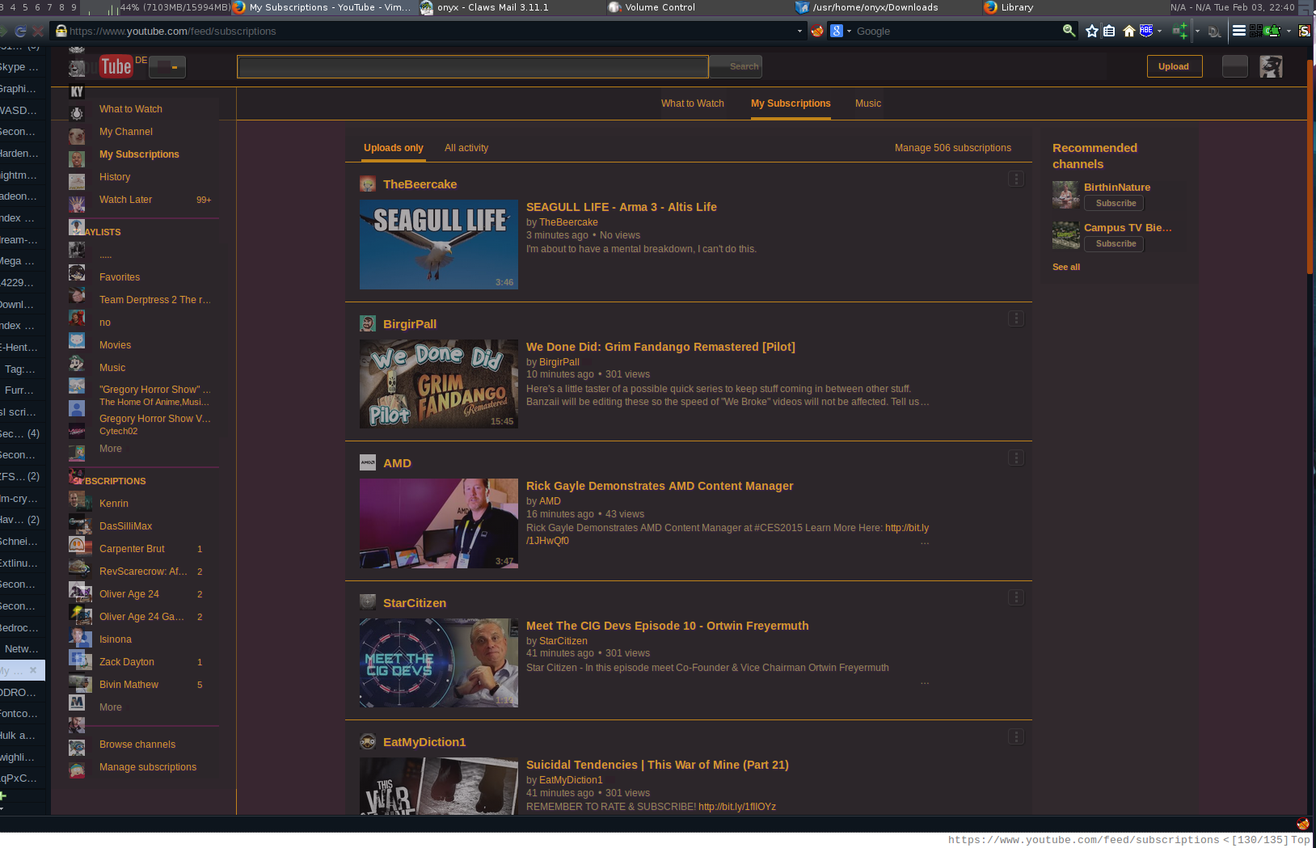The width and height of the screenshot is (1316, 848).
Task: Click the green magnifier search icon
Action: [1069, 31]
